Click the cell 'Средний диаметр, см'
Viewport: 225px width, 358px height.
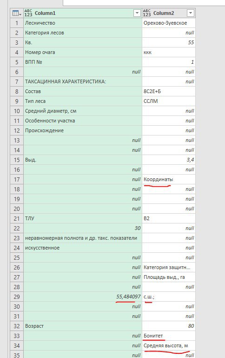click(x=83, y=111)
